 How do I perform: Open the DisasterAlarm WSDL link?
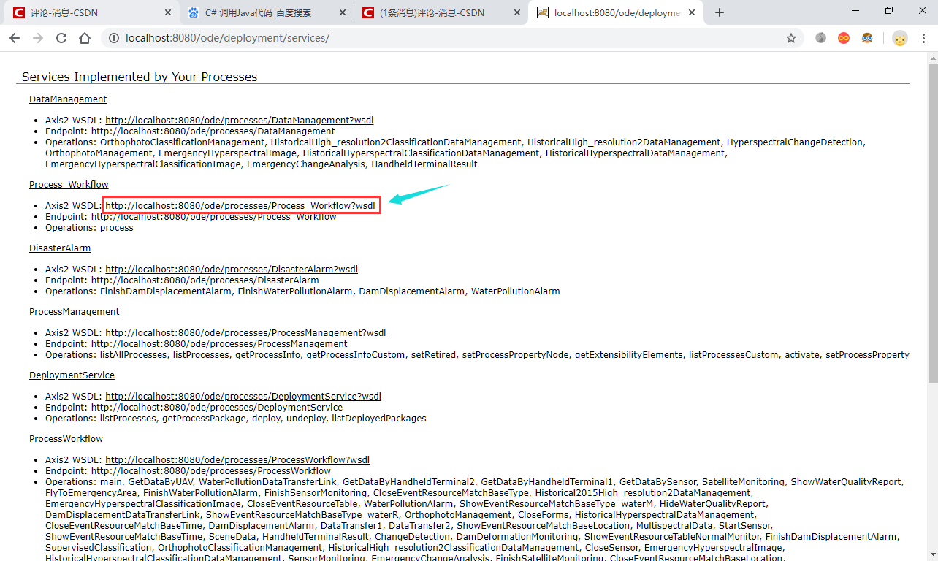pyautogui.click(x=232, y=269)
